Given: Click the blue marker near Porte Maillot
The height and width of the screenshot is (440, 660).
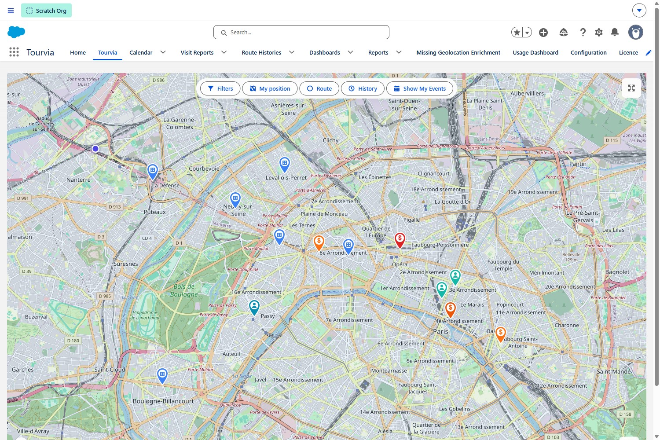Looking at the screenshot, I should point(279,237).
